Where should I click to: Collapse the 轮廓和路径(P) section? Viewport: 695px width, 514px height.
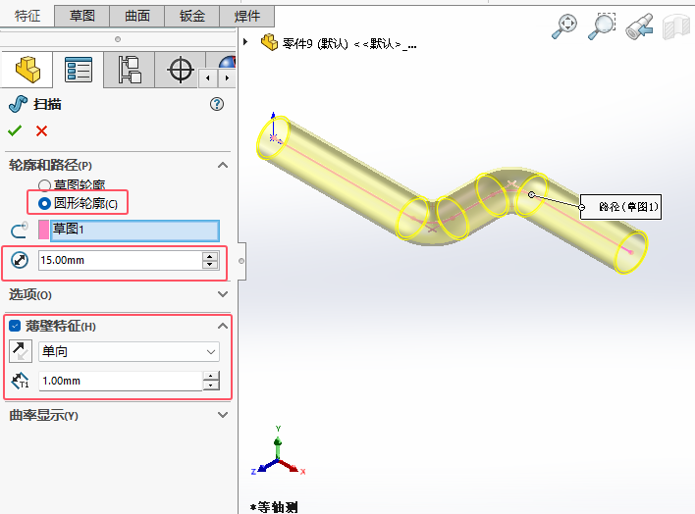[x=223, y=165]
